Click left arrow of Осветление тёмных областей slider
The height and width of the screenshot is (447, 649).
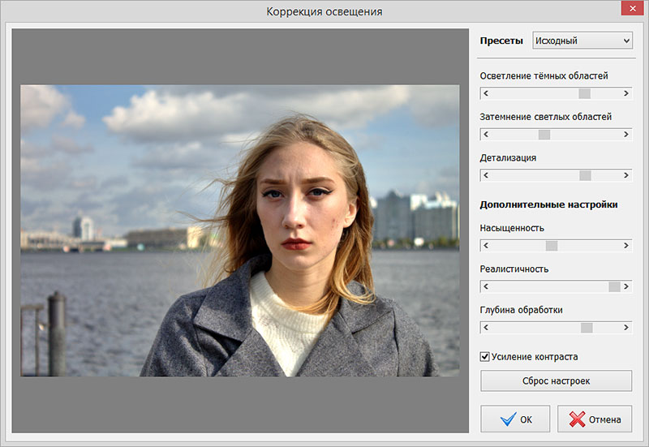coord(486,93)
